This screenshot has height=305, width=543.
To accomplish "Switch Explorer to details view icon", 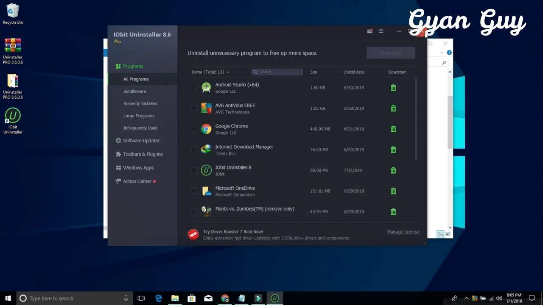I will (x=440, y=234).
